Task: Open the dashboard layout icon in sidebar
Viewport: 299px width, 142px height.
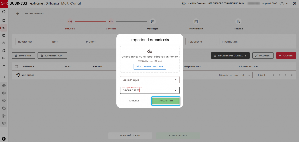Action: [x=4, y=20]
